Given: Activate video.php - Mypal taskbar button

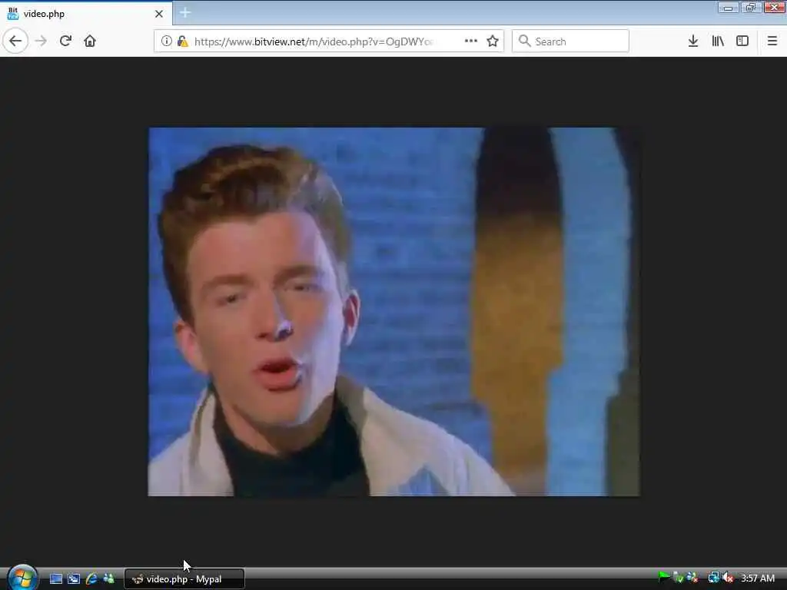Looking at the screenshot, I should pyautogui.click(x=184, y=579).
